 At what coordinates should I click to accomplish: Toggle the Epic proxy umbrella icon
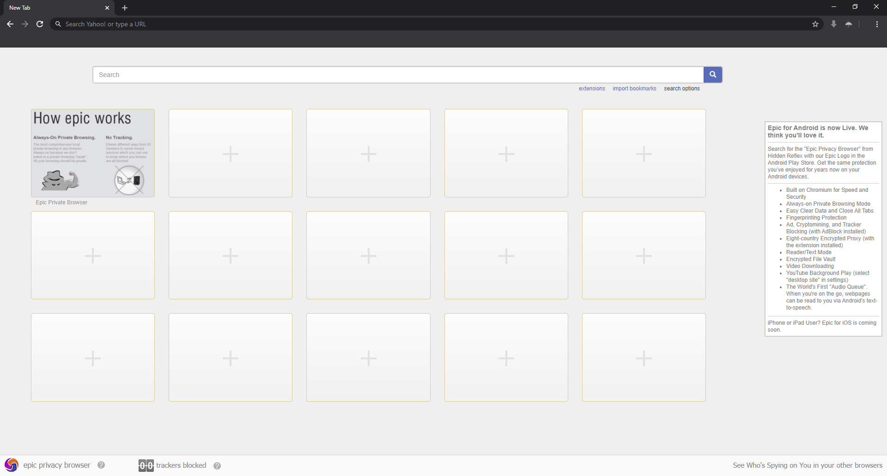click(x=849, y=24)
